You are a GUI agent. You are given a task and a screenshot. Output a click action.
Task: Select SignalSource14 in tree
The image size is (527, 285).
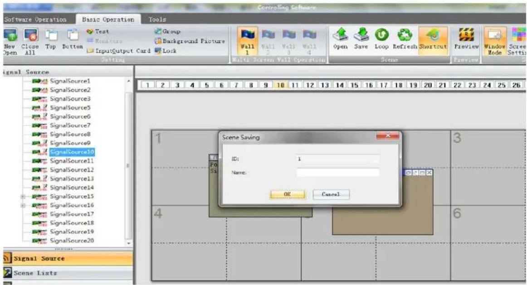72,187
